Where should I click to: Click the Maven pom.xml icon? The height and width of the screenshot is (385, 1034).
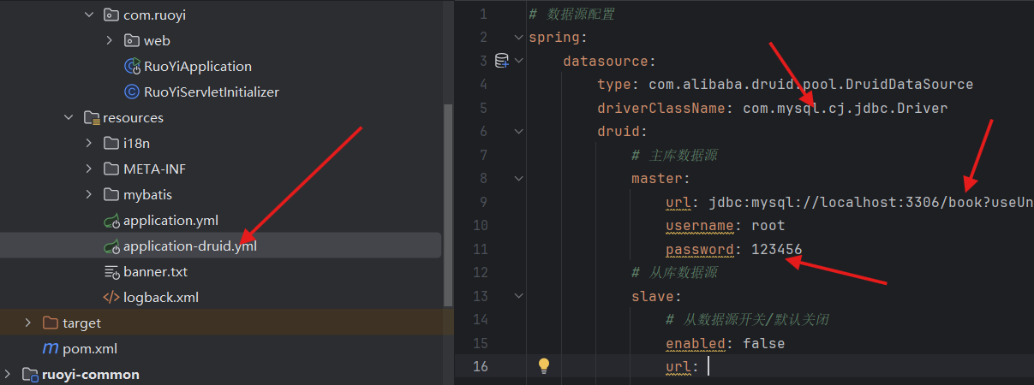click(51, 348)
